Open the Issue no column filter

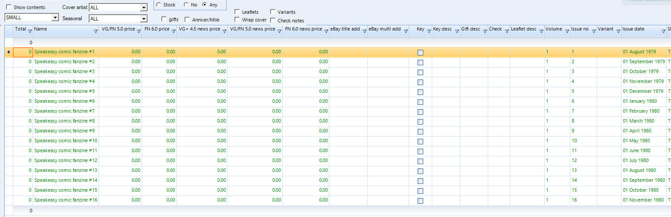pyautogui.click(x=593, y=31)
